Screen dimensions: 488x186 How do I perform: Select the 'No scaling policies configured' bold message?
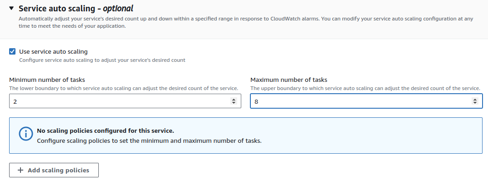105,131
